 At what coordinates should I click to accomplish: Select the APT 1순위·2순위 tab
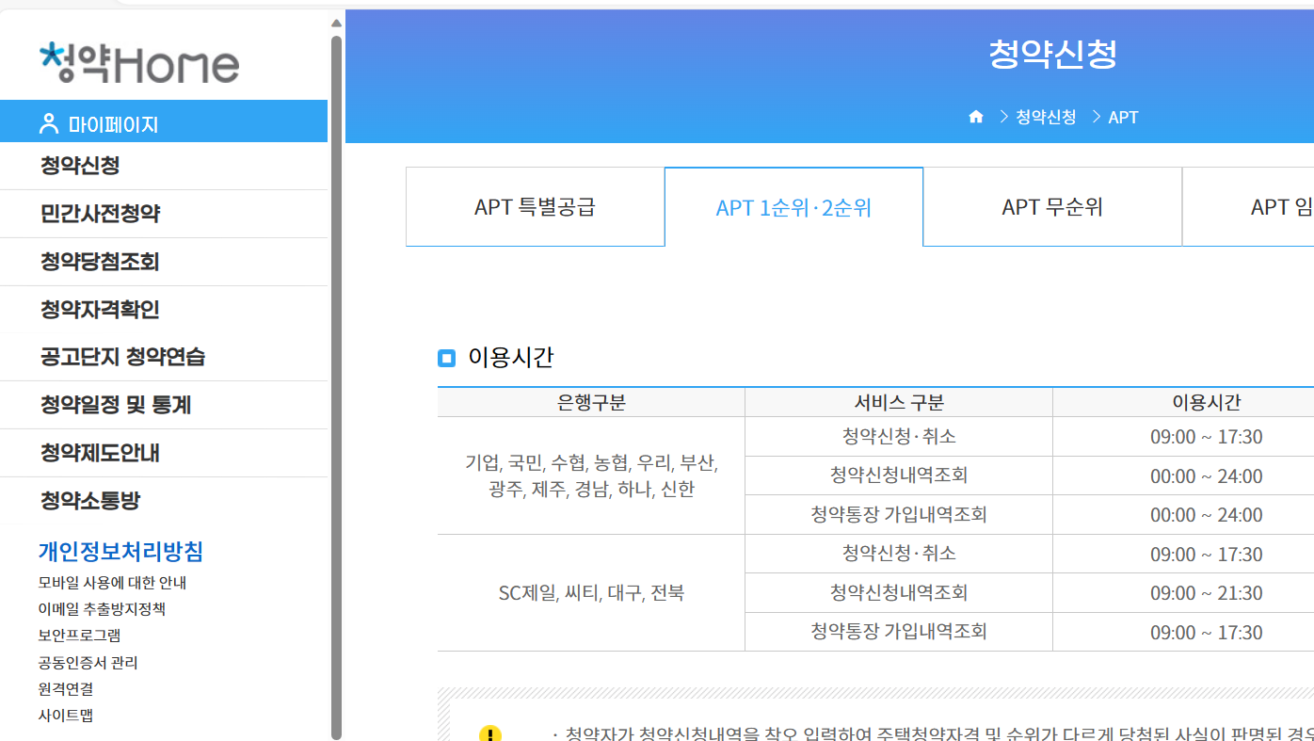click(793, 206)
